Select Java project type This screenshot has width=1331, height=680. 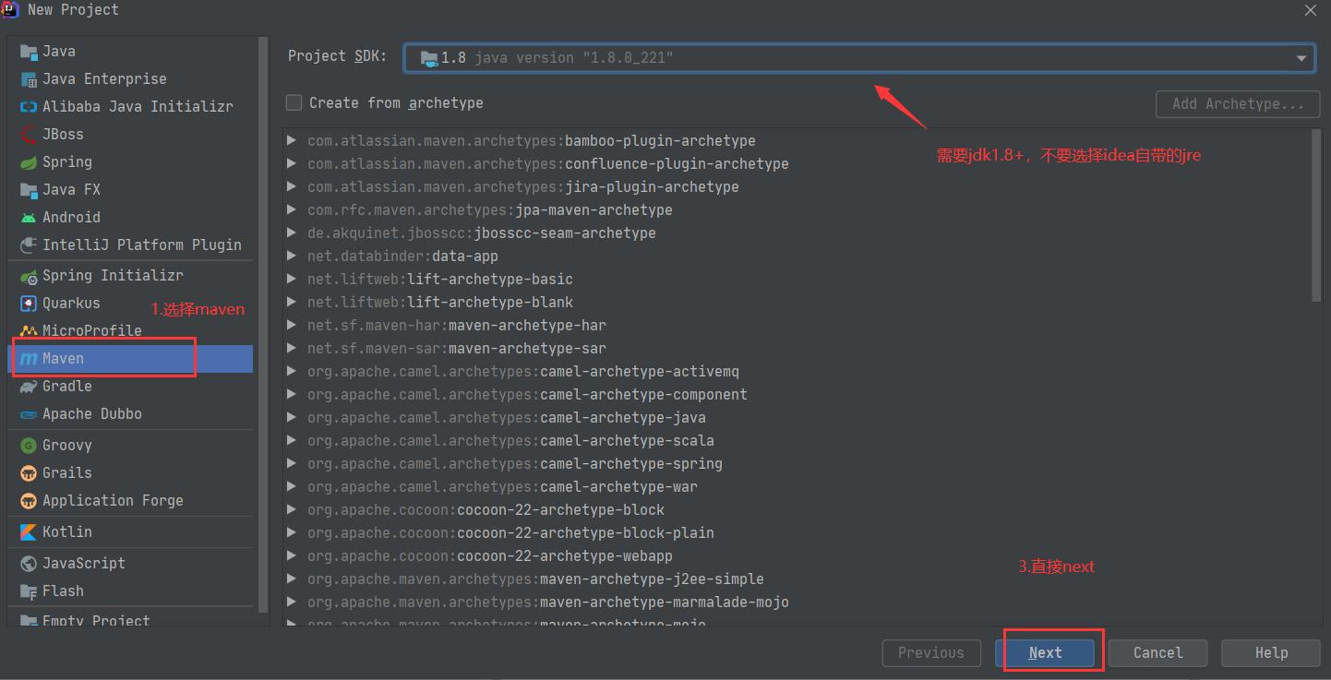[130, 52]
